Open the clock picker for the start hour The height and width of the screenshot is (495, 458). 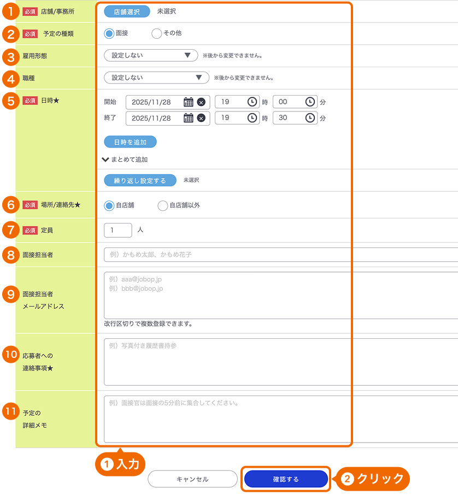[251, 102]
